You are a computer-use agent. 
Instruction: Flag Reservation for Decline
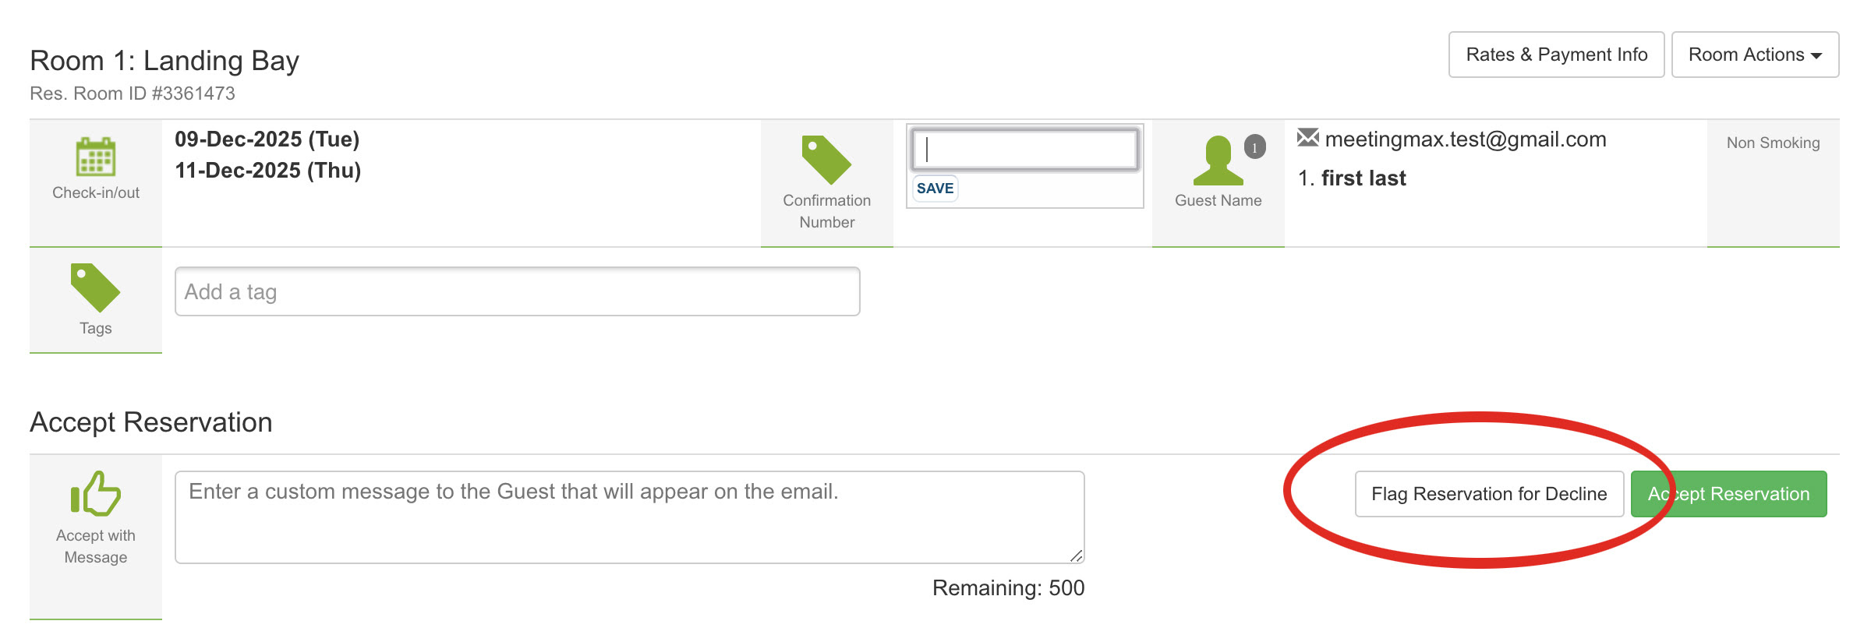pyautogui.click(x=1489, y=494)
